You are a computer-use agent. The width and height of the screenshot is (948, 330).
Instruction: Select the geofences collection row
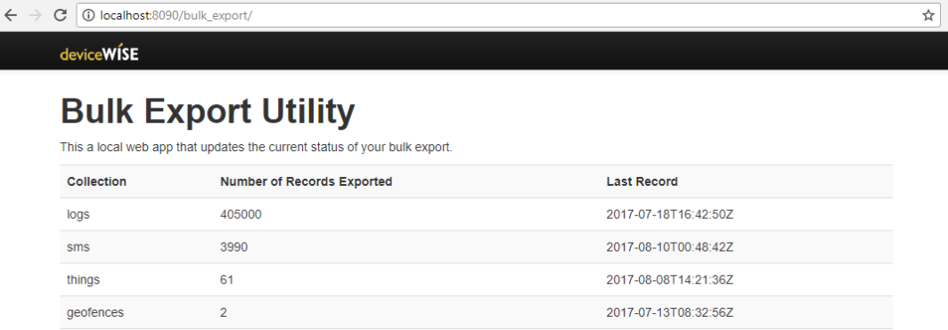coord(477,312)
